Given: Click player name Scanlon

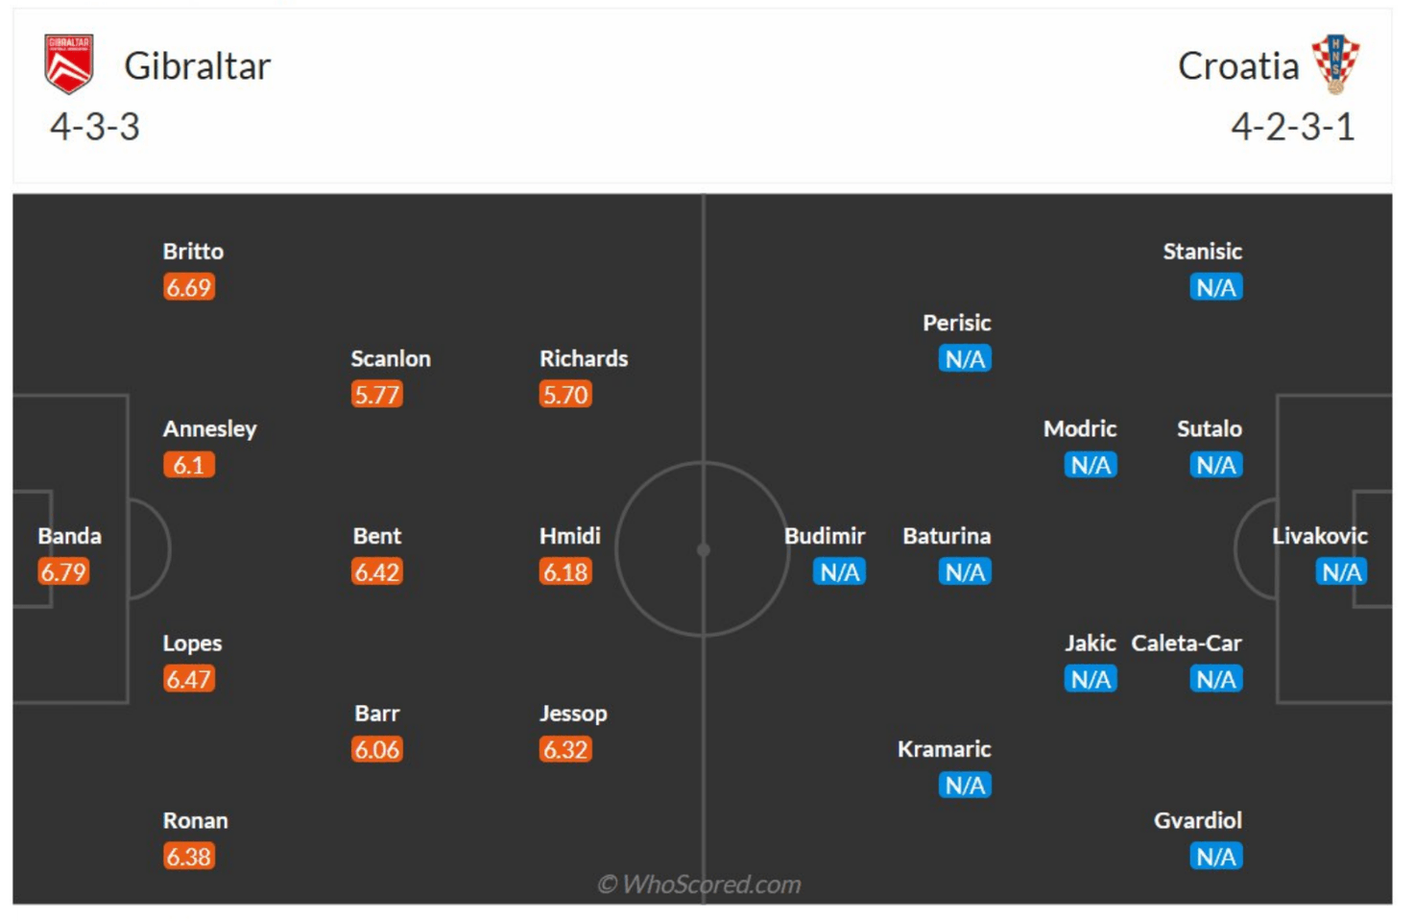Looking at the screenshot, I should [x=391, y=358].
